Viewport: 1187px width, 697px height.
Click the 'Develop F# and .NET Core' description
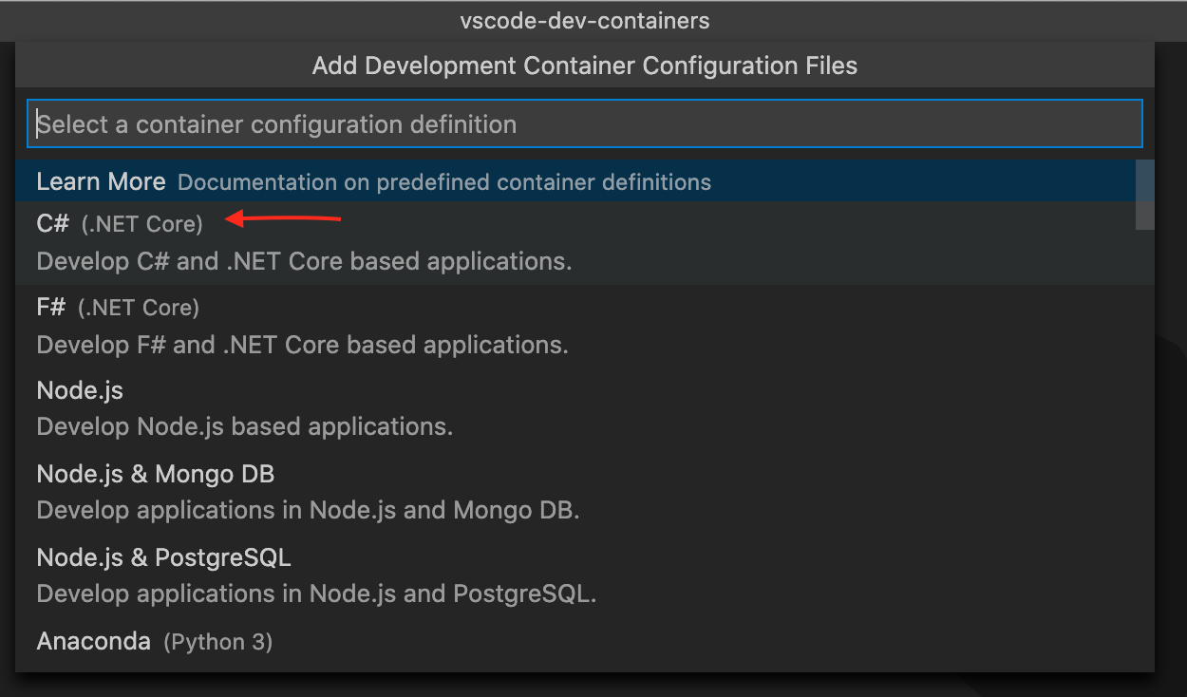pyautogui.click(x=302, y=345)
